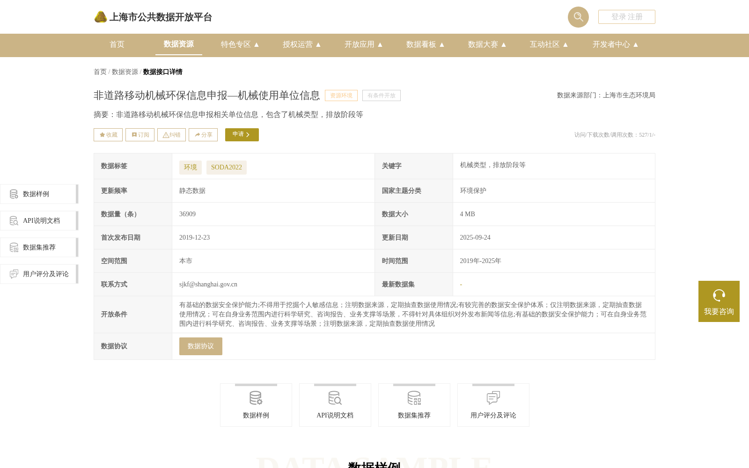749x468 pixels.
Task: Click the 数据样例 card at the bottom
Action: click(256, 405)
